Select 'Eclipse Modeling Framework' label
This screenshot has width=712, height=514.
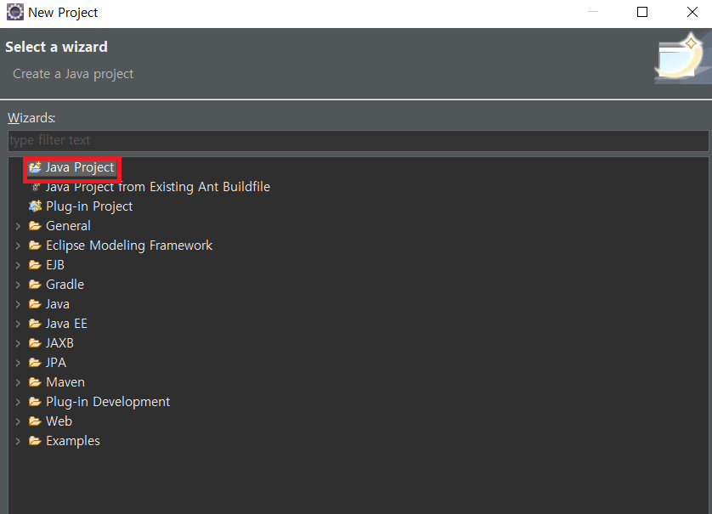coord(129,246)
